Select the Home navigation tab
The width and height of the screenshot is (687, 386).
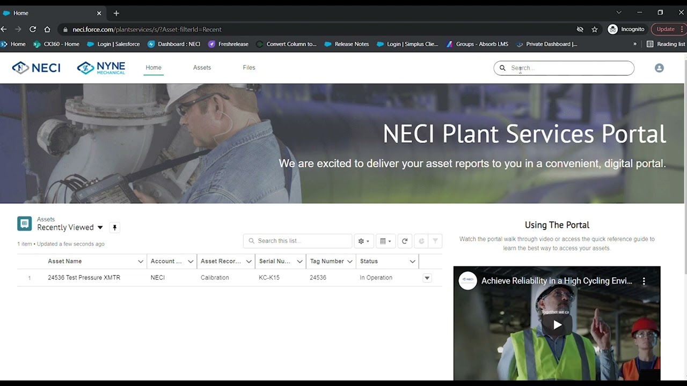click(154, 68)
